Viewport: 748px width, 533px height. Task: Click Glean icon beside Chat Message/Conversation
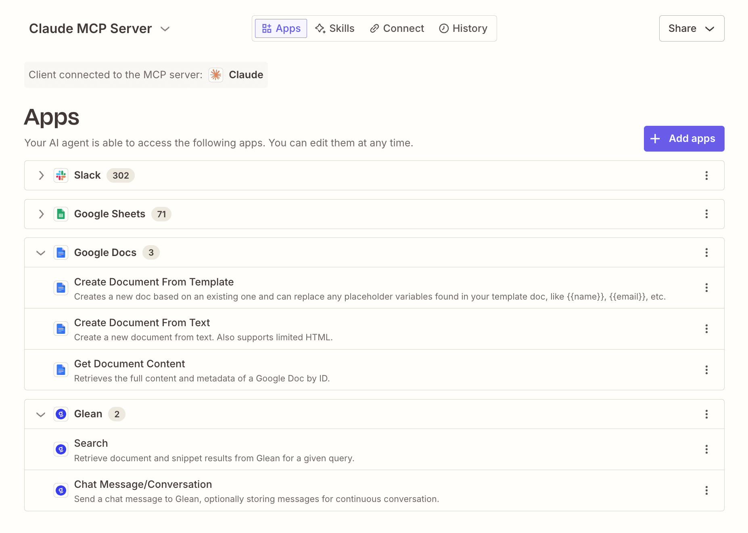(61, 490)
